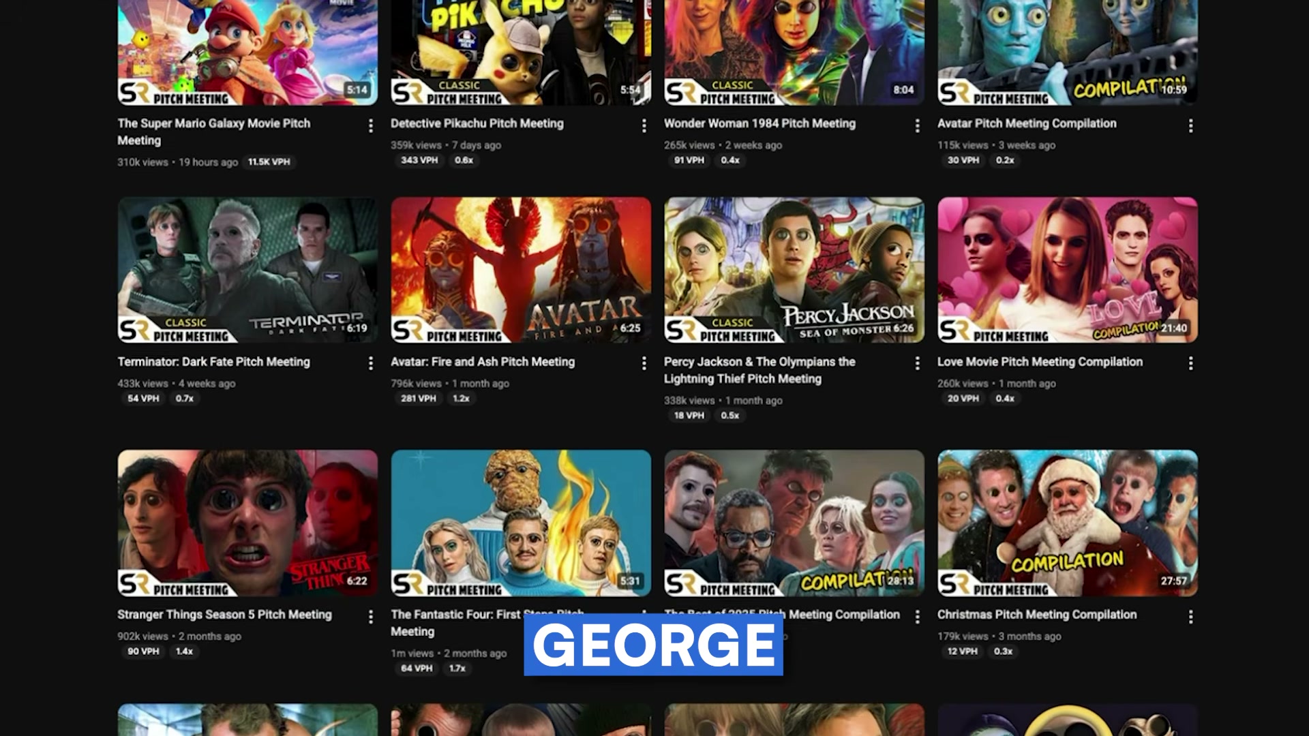1309x736 pixels.
Task: Open the Fantastic Four thumbnail
Action: coord(521,523)
